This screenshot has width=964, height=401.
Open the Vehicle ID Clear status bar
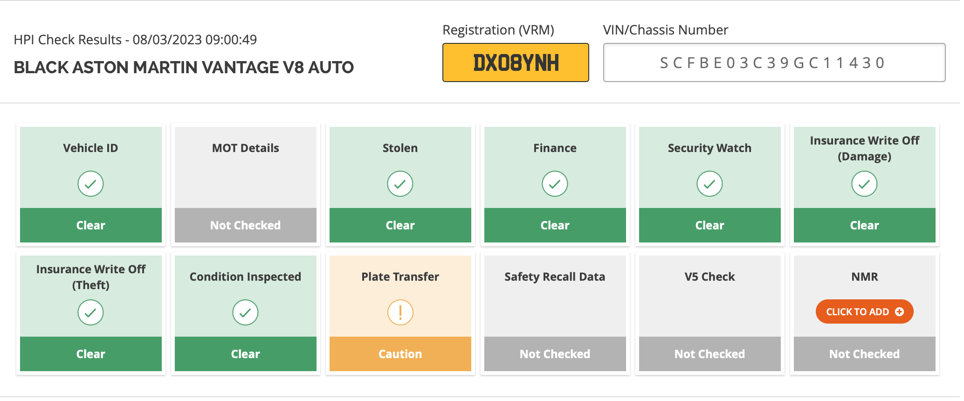pos(91,225)
